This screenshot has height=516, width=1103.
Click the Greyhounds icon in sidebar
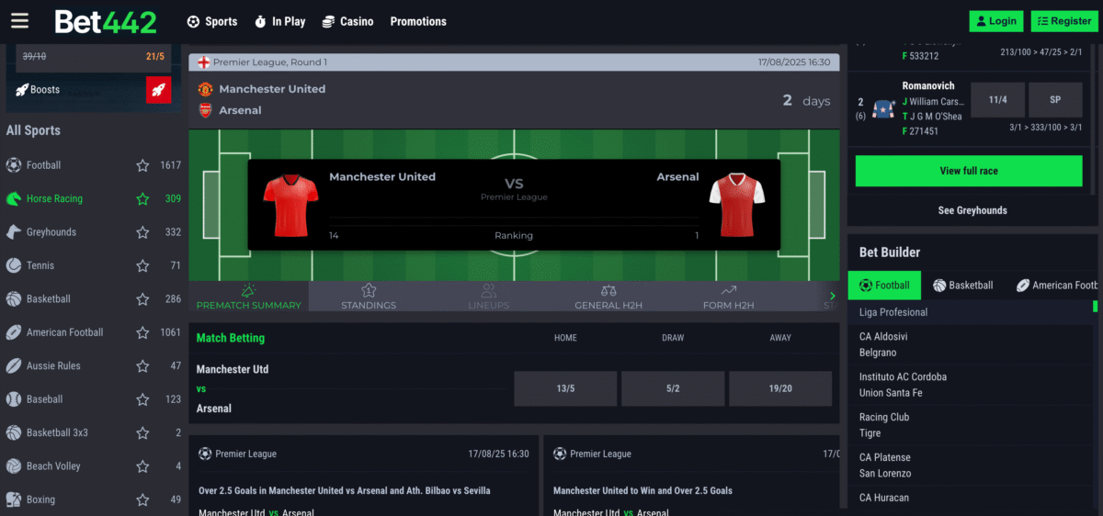(x=14, y=232)
